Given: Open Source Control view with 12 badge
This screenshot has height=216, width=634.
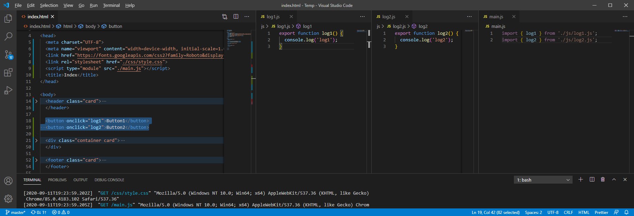Looking at the screenshot, I should click(x=8, y=54).
